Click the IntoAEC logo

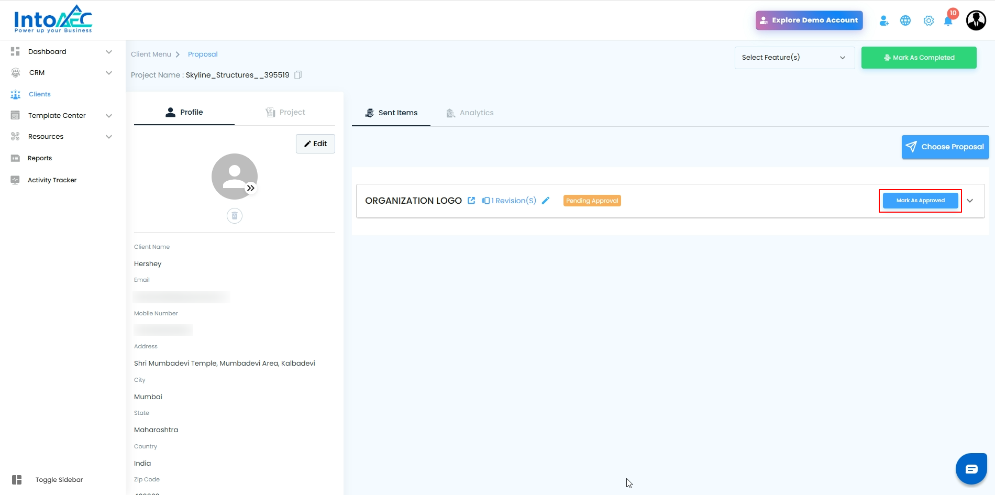pos(53,19)
